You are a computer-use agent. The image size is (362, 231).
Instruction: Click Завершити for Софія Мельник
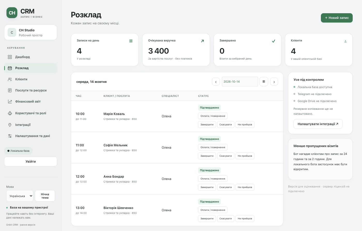coord(207,156)
